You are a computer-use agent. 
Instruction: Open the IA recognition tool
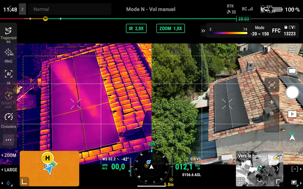[8, 77]
